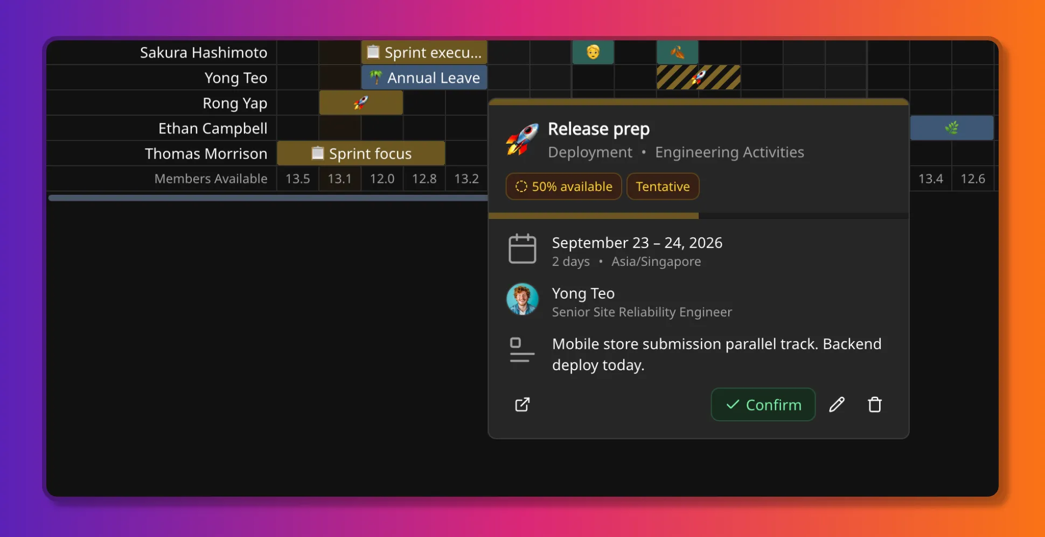Click the horizontal timeline scrollbar
This screenshot has height=537, width=1045.
tap(268, 198)
